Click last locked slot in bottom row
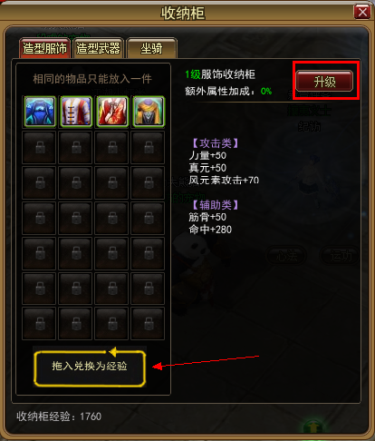 coord(148,324)
